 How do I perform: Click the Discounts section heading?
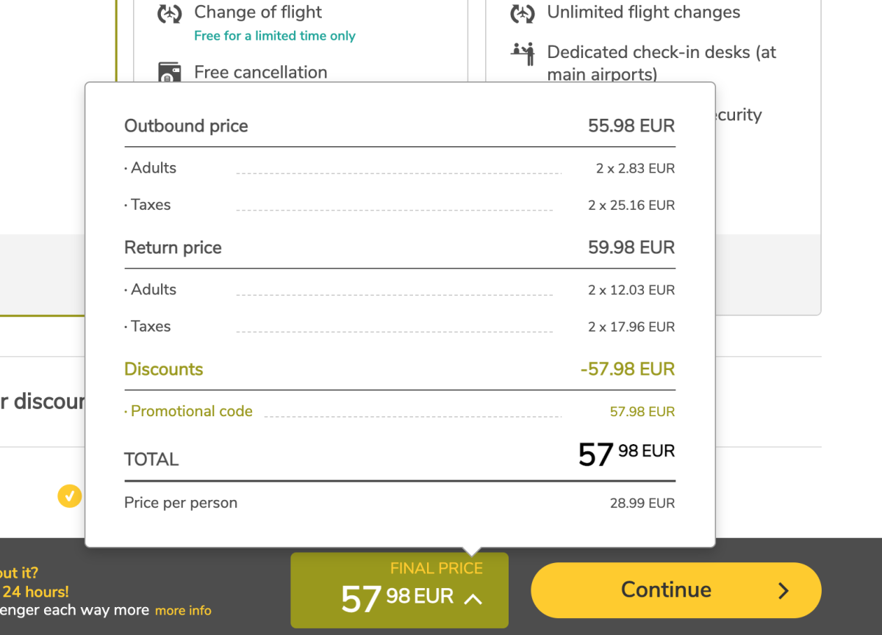point(163,369)
